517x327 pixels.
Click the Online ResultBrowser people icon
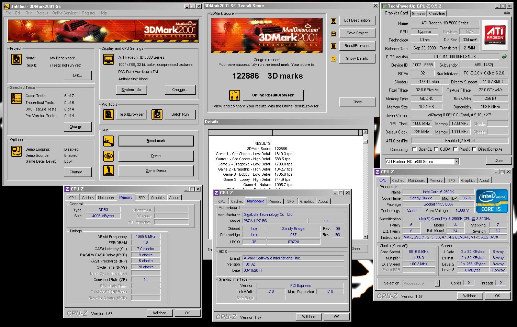235,95
